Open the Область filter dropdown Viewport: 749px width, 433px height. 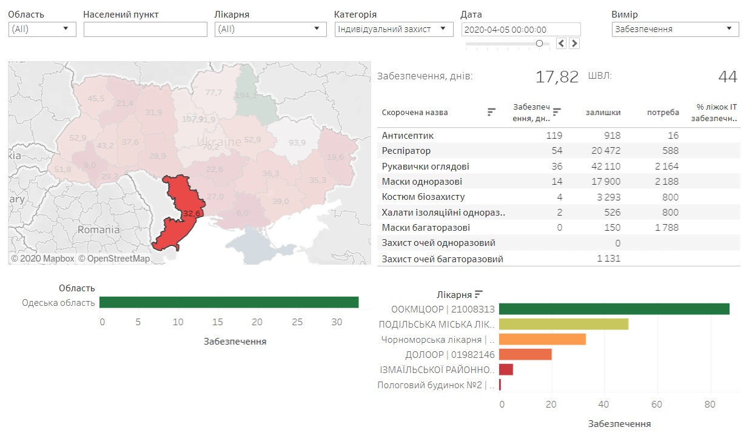(42, 29)
